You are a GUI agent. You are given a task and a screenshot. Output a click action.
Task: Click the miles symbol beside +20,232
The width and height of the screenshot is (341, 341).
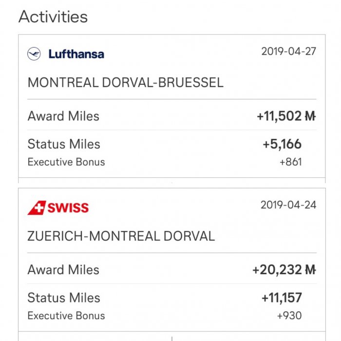(x=310, y=270)
